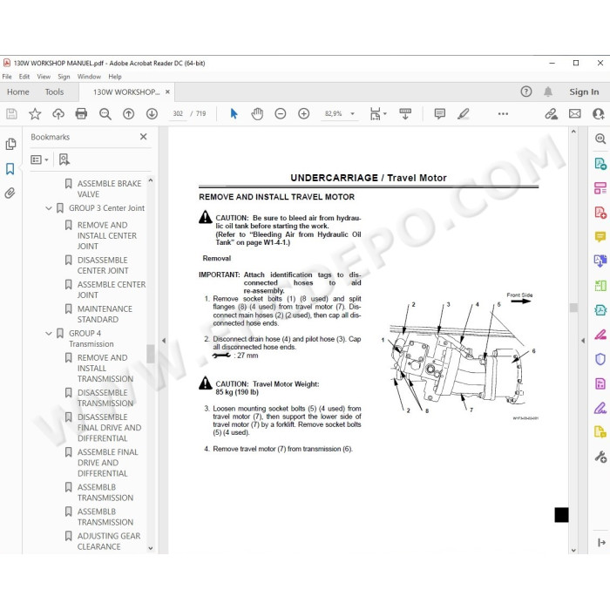This screenshot has width=610, height=610.
Task: Add a comment sticky note icon
Action: 439,113
